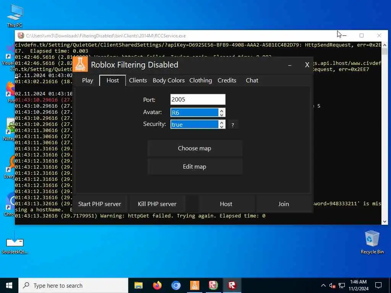Open the network tray icon
Screen dimensions: 391x293
(342, 285)
